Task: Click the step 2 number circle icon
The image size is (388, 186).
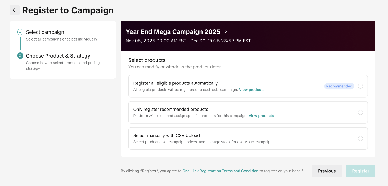Action: tap(20, 56)
